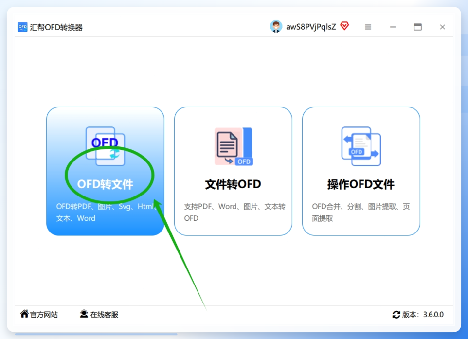468x339 pixels.
Task: Open 在线客服 online support
Action: (x=104, y=315)
